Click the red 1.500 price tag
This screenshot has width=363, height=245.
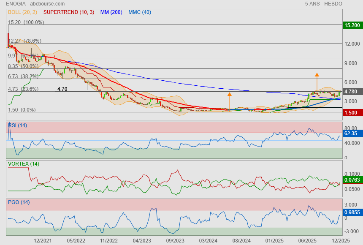click(x=352, y=112)
